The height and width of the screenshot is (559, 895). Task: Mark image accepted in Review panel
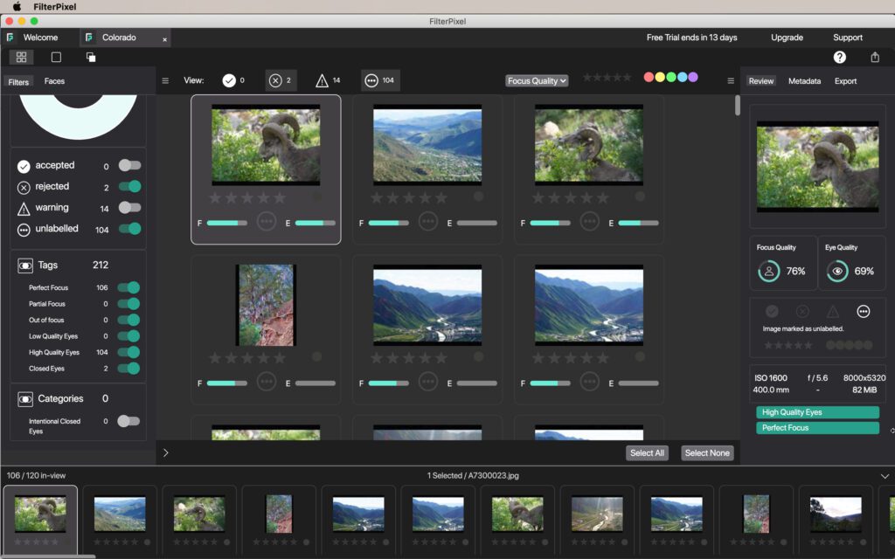pos(772,311)
